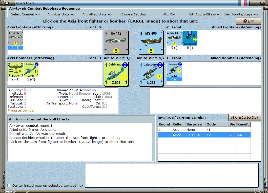Click the empty message box at bottom
The image size is (268, 193).
tap(172, 175)
